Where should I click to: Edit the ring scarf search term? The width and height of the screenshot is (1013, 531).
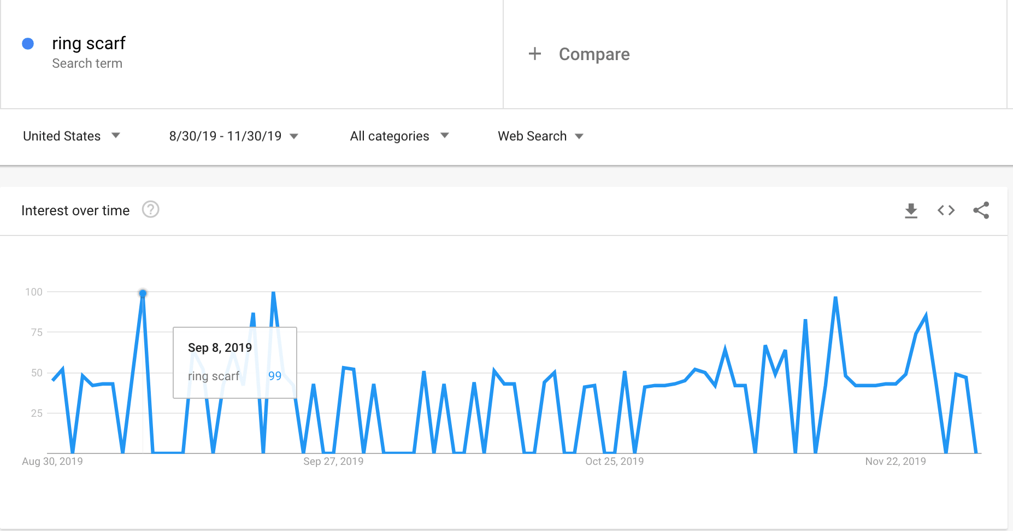89,43
